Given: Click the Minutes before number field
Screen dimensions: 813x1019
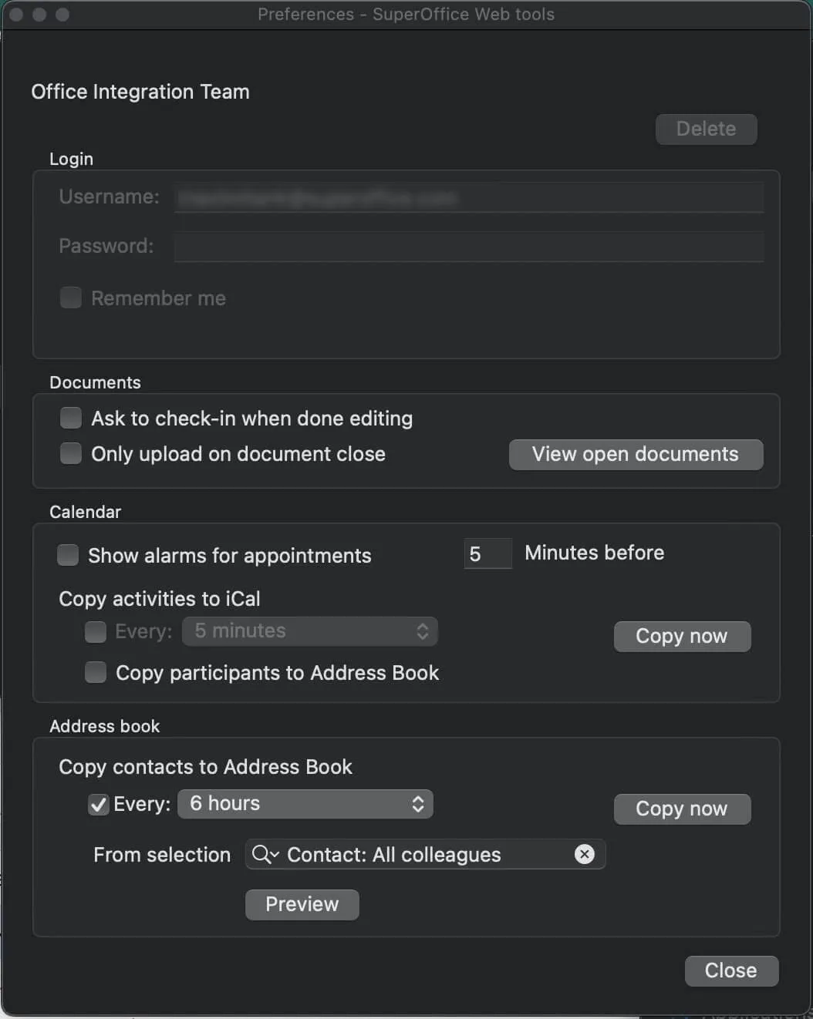Looking at the screenshot, I should [x=487, y=553].
